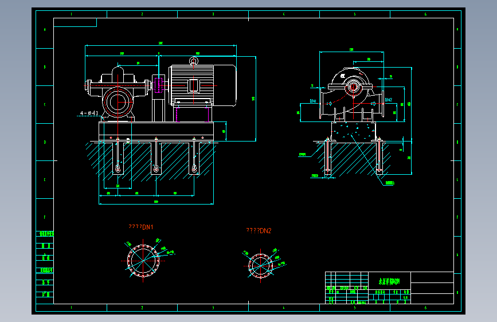
Task: Click zone letter "D" on the left border
Action: coord(45,142)
